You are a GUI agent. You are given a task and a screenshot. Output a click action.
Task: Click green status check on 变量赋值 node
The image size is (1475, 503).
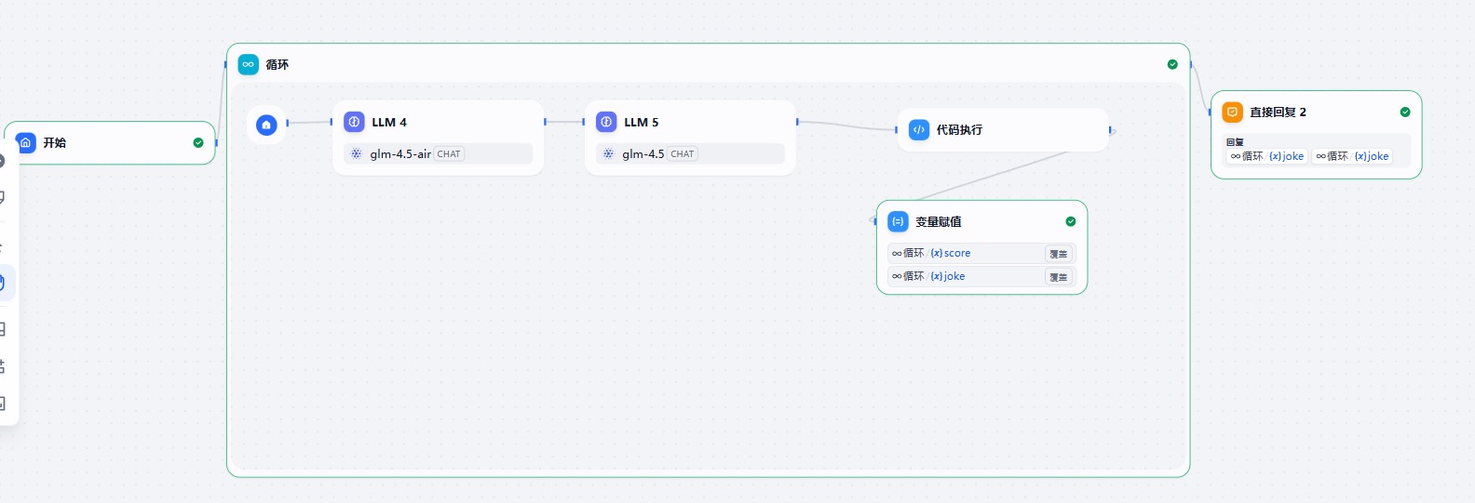1071,221
